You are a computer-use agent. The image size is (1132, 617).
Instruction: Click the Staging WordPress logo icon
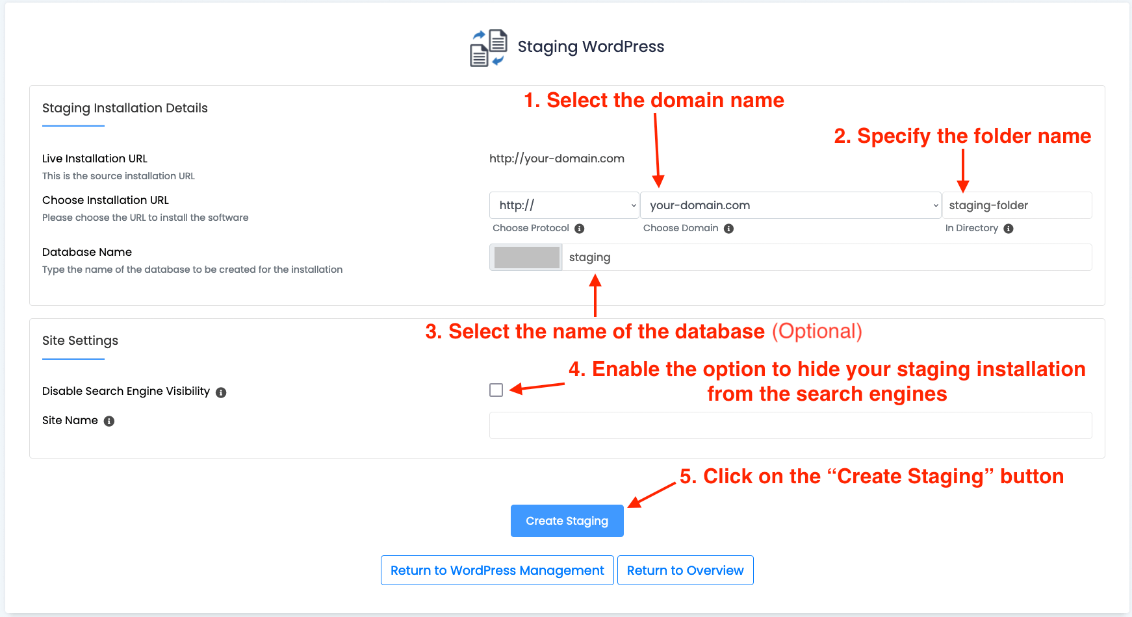pyautogui.click(x=487, y=47)
